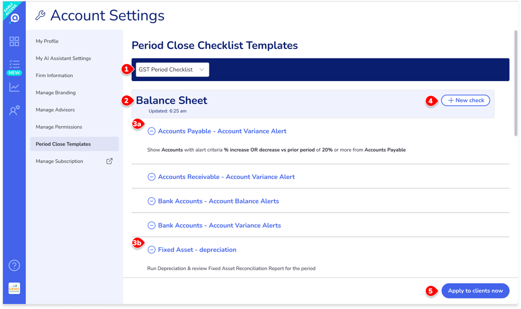Click the Demo Accounting badge at bottom left
The height and width of the screenshot is (309, 521).
[x=14, y=289]
